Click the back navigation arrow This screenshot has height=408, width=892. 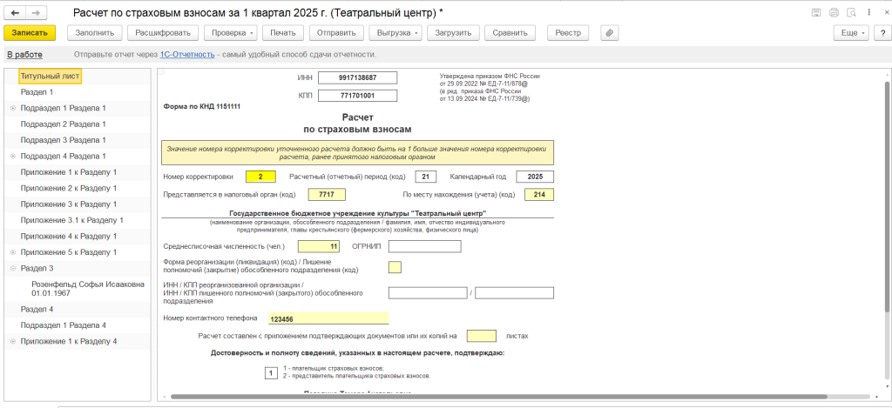point(15,13)
